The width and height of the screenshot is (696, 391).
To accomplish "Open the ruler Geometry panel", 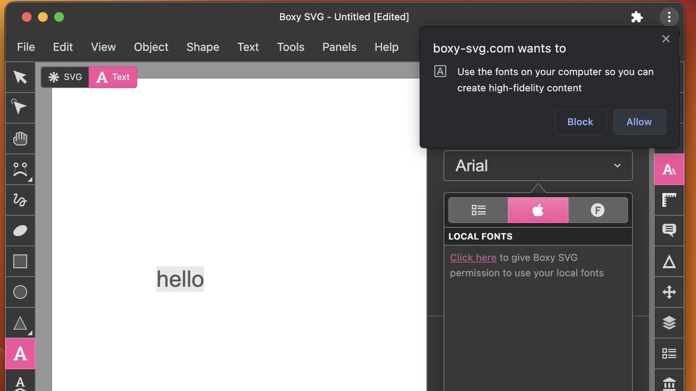I will tap(669, 200).
